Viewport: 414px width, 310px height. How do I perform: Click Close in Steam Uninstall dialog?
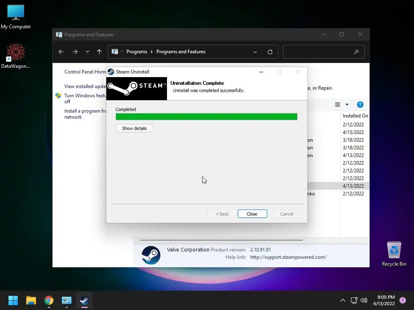(252, 214)
